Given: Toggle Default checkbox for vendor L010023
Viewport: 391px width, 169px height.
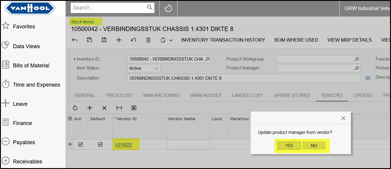Looking at the screenshot, I should pyautogui.click(x=100, y=144).
